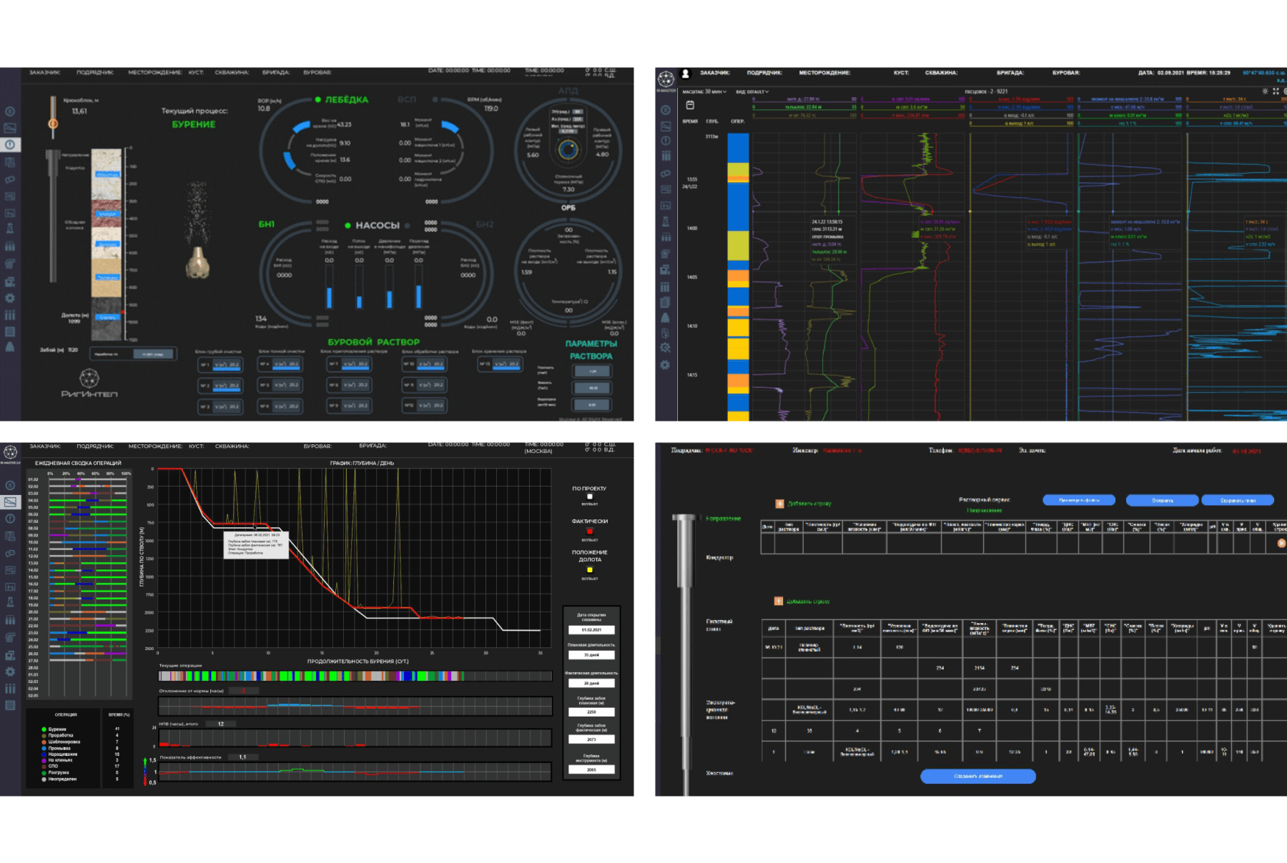Click exclamation gauge icon in trends panel sidebar
Screen dimensions: 1287x863
[x=665, y=141]
